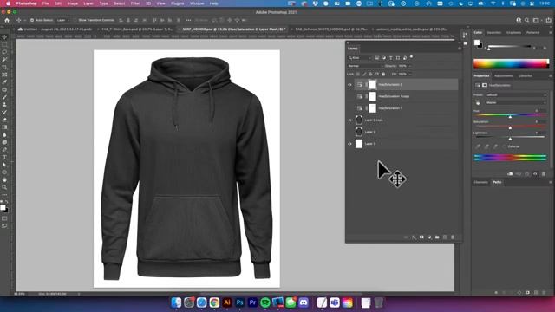Click the Home icon in options bar
Viewport: 555px width, 312px height.
pyautogui.click(x=7, y=20)
